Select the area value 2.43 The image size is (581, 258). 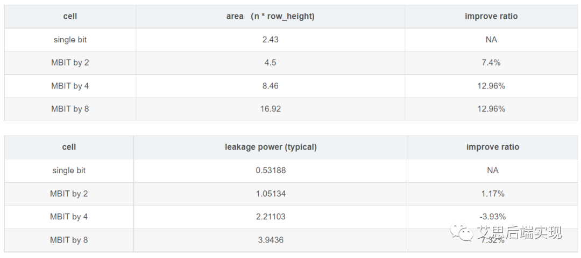pyautogui.click(x=270, y=40)
